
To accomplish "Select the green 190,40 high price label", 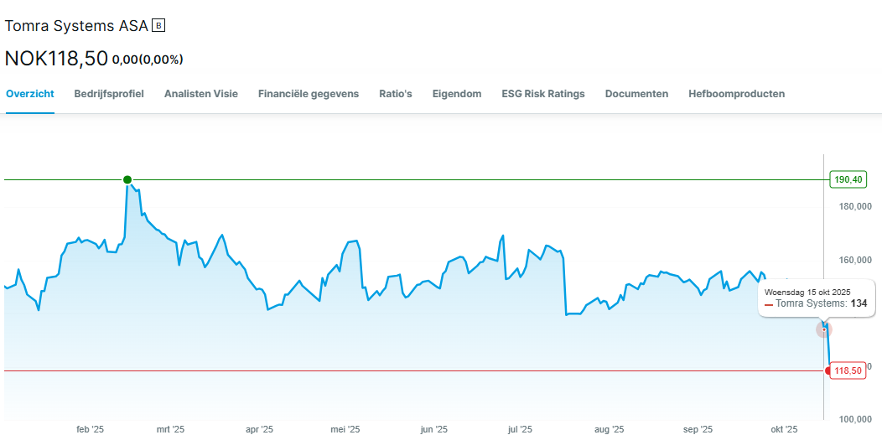I will pyautogui.click(x=848, y=179).
